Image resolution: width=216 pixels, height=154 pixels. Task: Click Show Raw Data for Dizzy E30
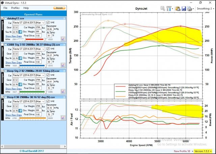click(x=13, y=115)
